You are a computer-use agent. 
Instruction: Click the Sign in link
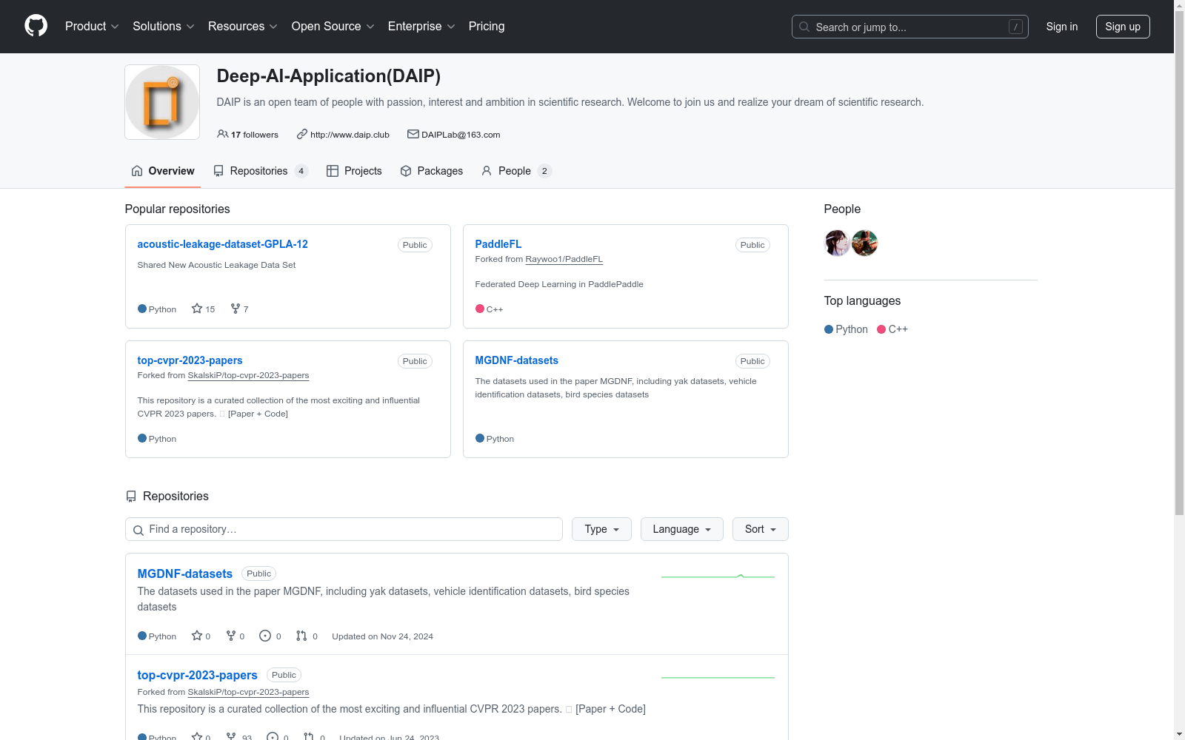pyautogui.click(x=1061, y=27)
